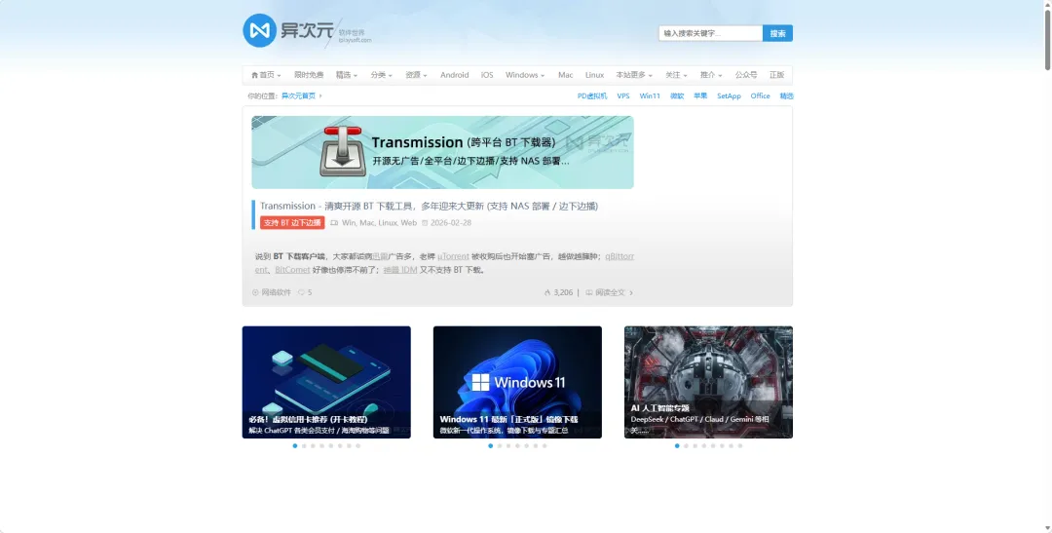Go to Android section in navbar

454,75
